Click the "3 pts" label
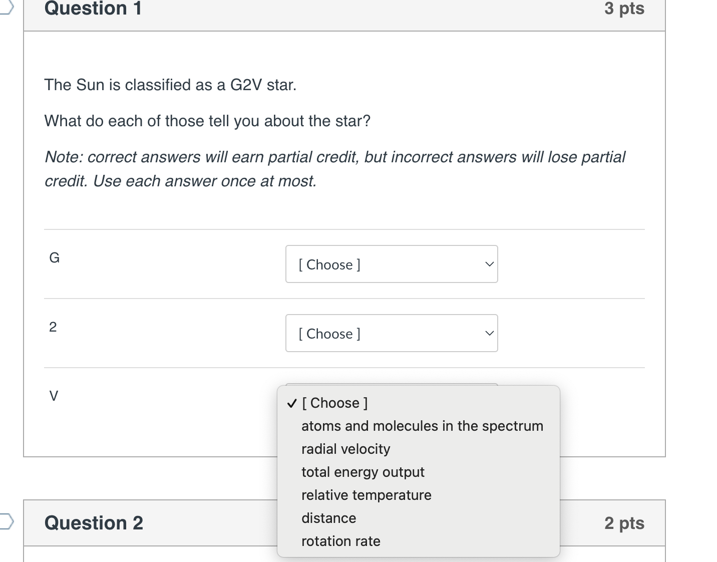717x562 pixels. [624, 9]
